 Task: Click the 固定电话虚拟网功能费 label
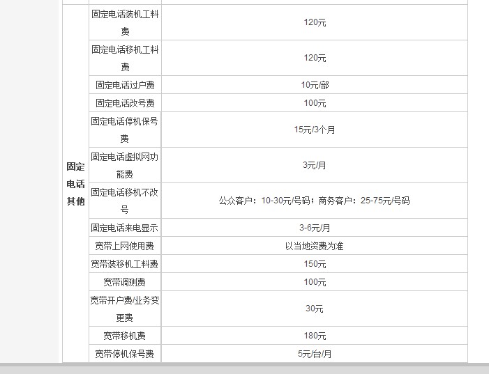pos(124,165)
